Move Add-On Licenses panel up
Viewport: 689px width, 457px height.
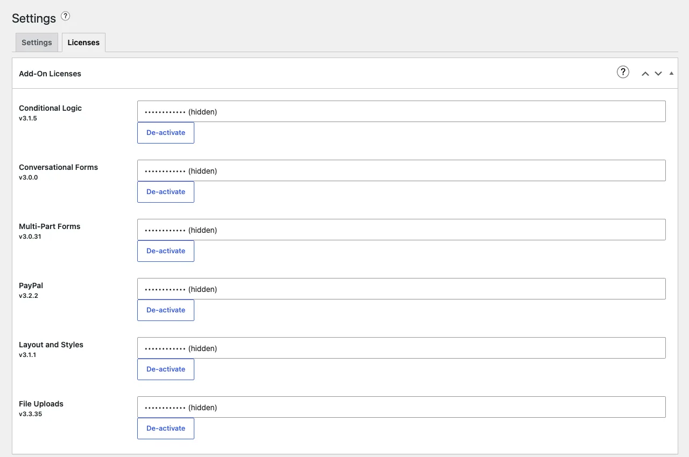pyautogui.click(x=645, y=74)
